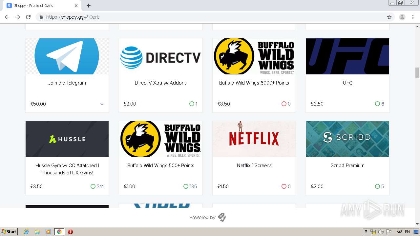Screen dimensions: 420x236
Task: Click red out-of-stock circle on Buffalo 6000+
Action: coord(284,104)
